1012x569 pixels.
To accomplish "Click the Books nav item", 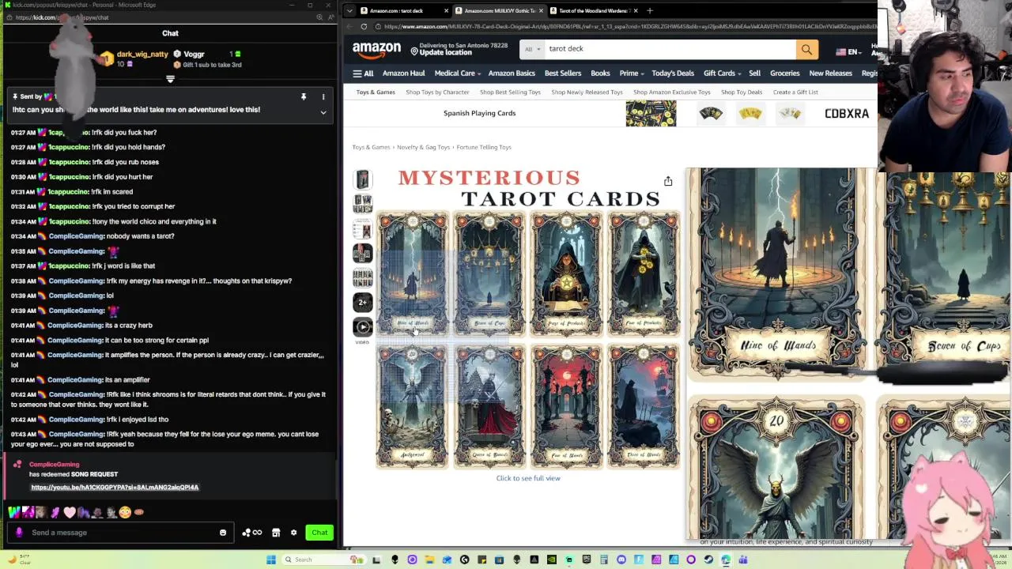I will (600, 73).
